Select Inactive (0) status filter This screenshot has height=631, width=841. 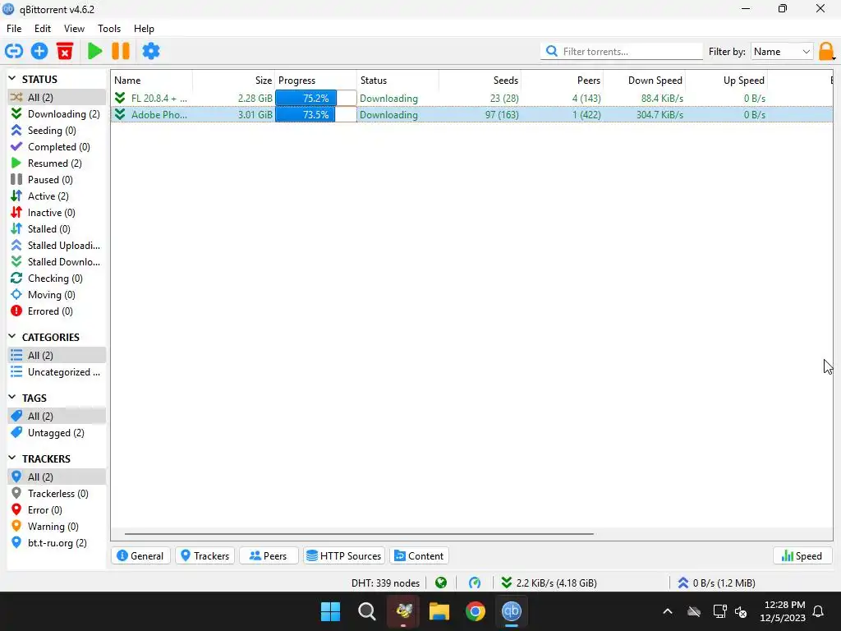57,213
